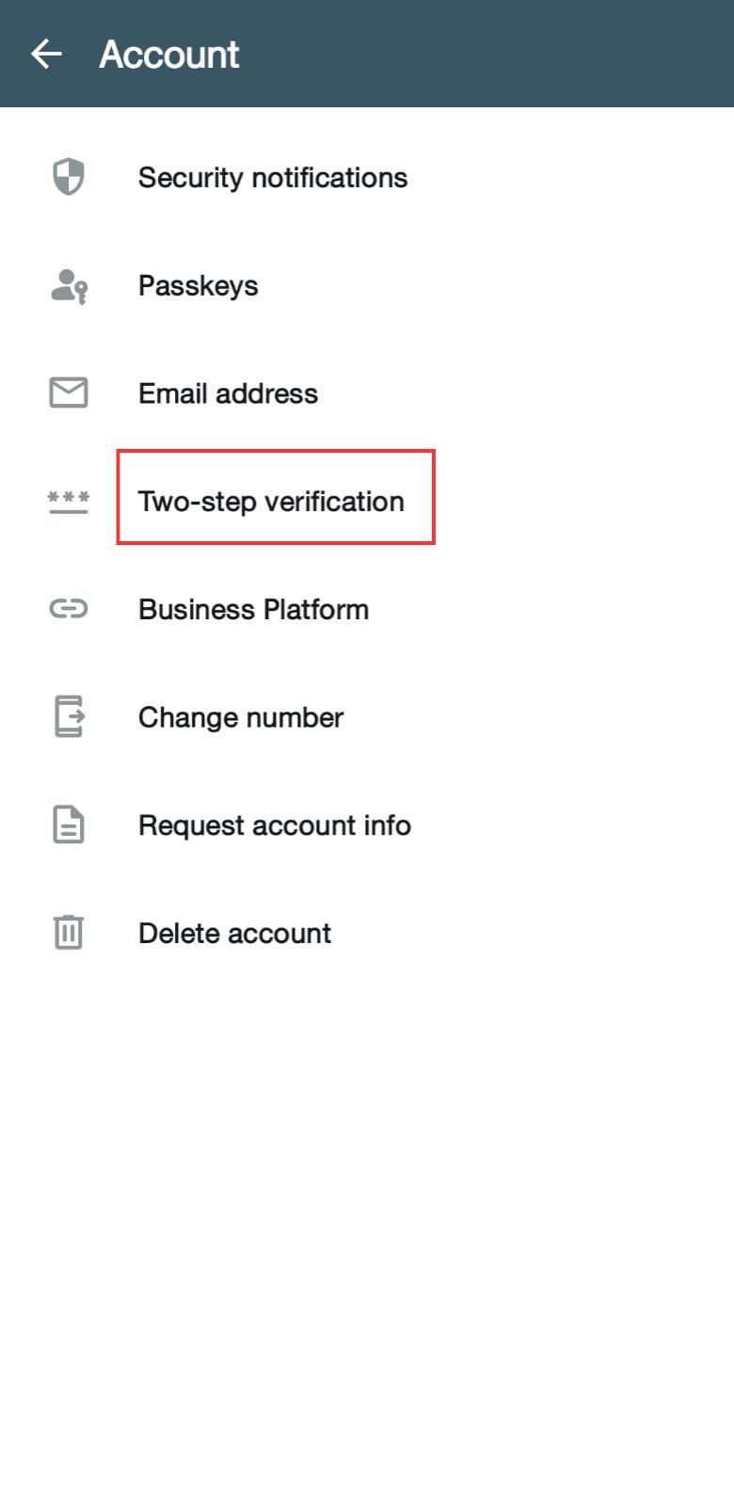Screen dimensions: 734x1506
Task: Click the Business Platform chain-link icon
Action: pos(69,609)
